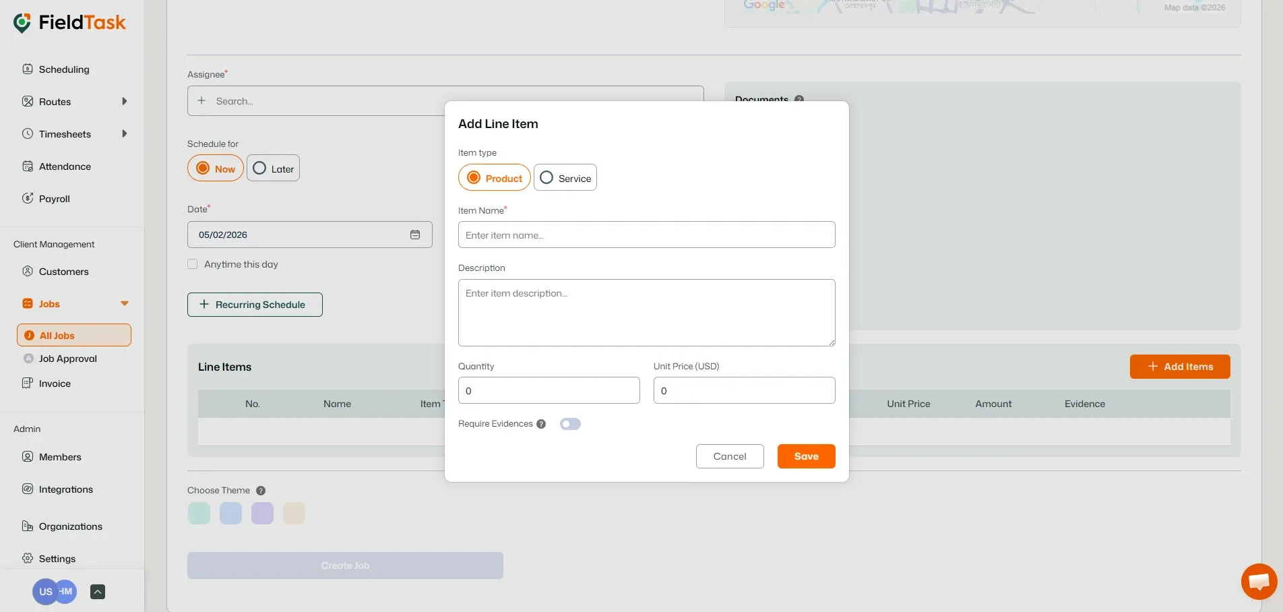
Task: Open the calendar icon in the Date field
Action: coord(416,235)
